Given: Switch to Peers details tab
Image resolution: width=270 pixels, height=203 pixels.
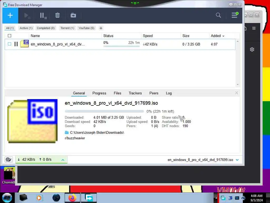Looking at the screenshot, I should [x=154, y=93].
